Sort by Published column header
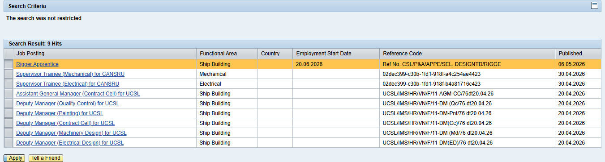 [578, 54]
